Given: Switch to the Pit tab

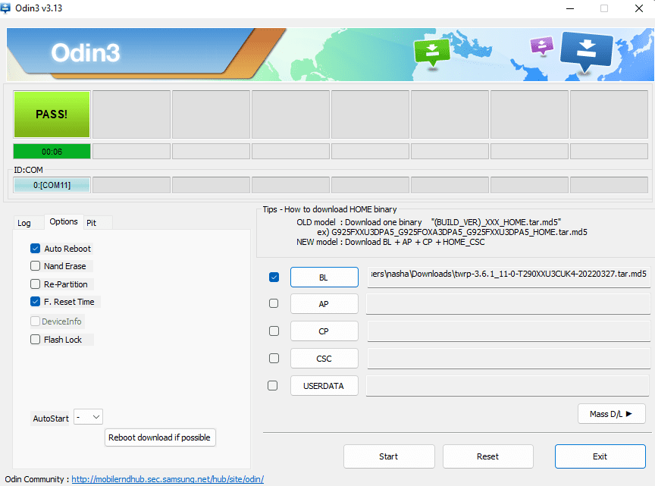Looking at the screenshot, I should click(92, 223).
